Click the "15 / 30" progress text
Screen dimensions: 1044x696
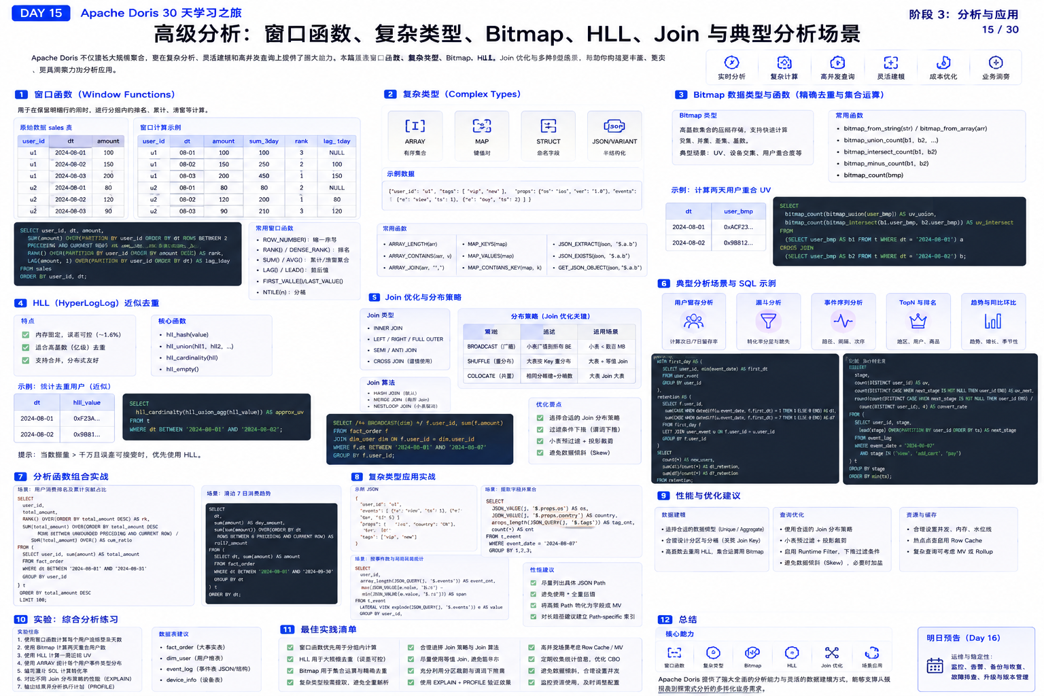(x=1000, y=29)
